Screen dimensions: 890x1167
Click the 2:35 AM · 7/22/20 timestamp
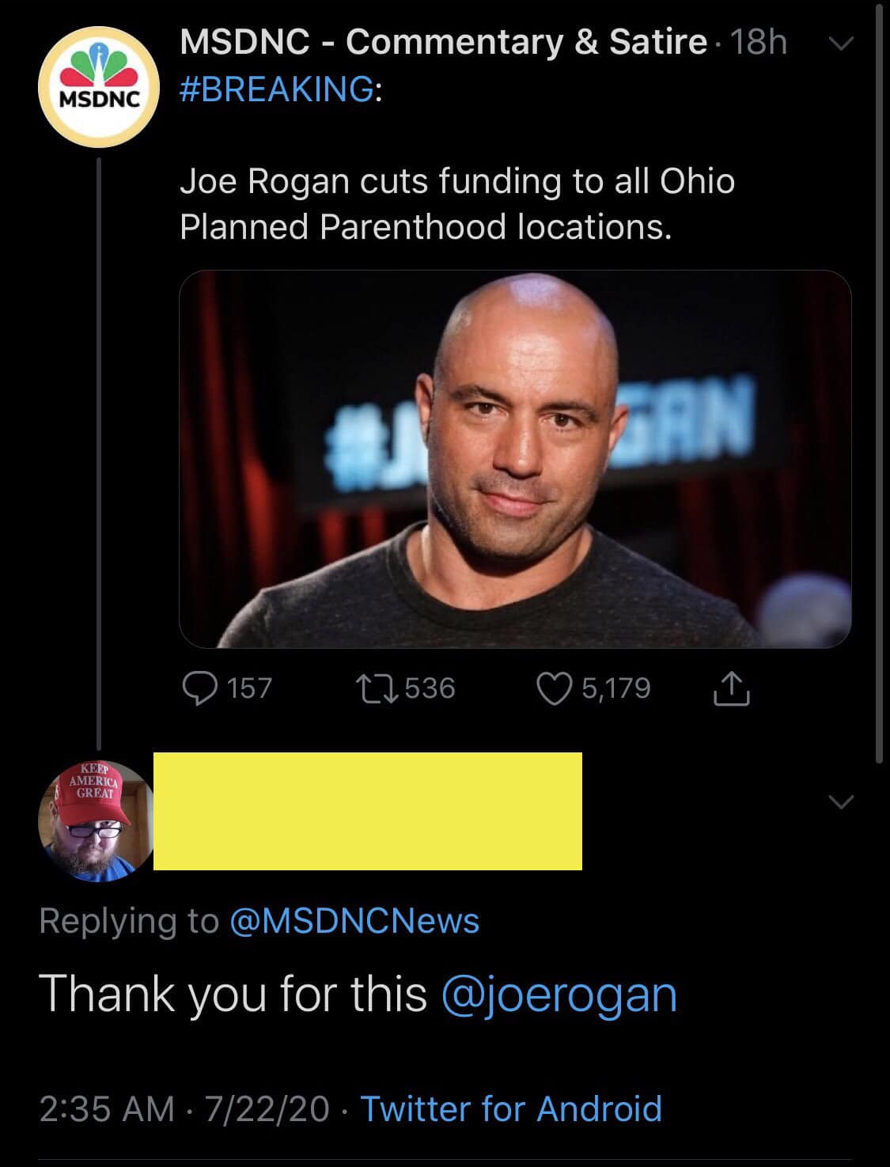pos(184,1109)
